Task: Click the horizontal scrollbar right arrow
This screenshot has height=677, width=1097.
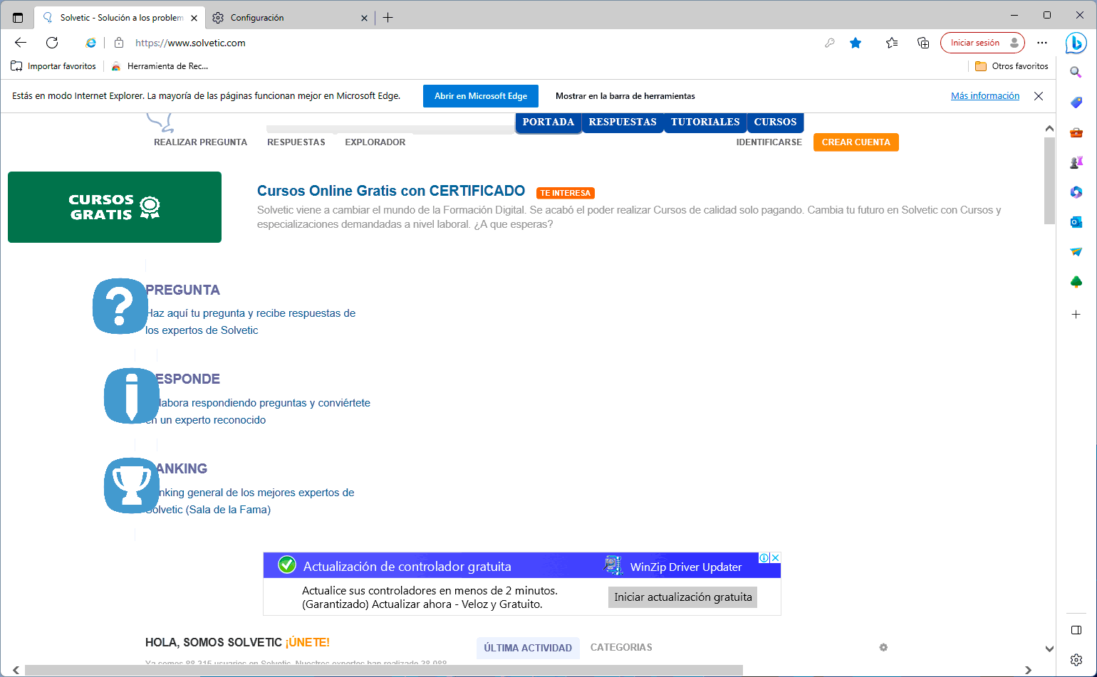Action: coord(1028,670)
